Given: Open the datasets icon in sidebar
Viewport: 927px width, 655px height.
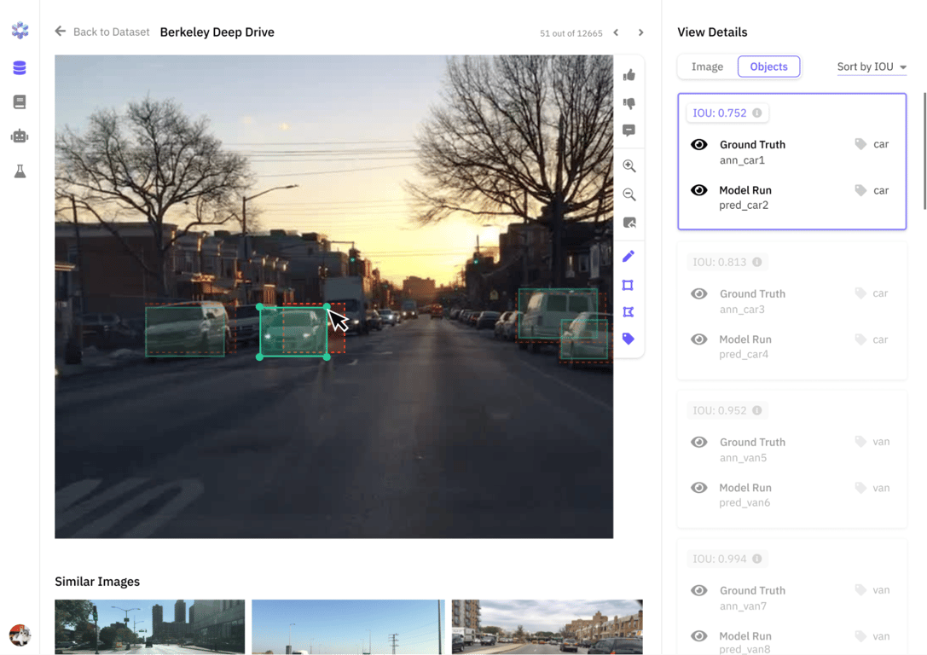Looking at the screenshot, I should 20,68.
